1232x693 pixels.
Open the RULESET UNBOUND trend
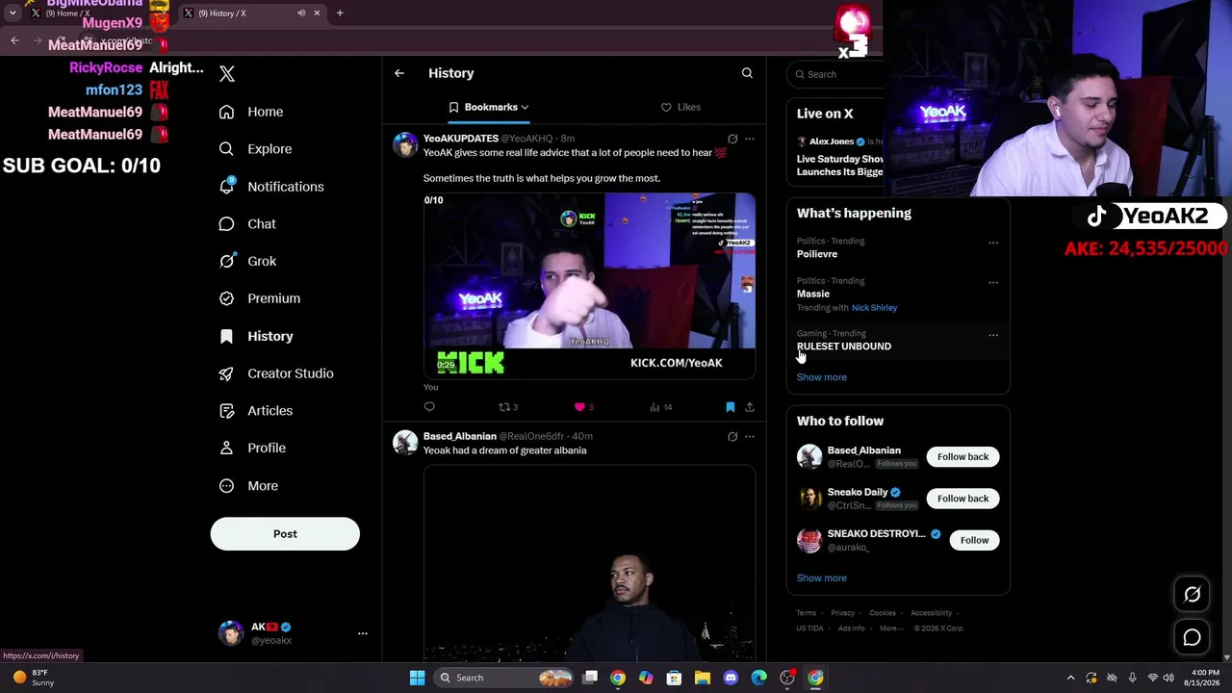point(844,346)
